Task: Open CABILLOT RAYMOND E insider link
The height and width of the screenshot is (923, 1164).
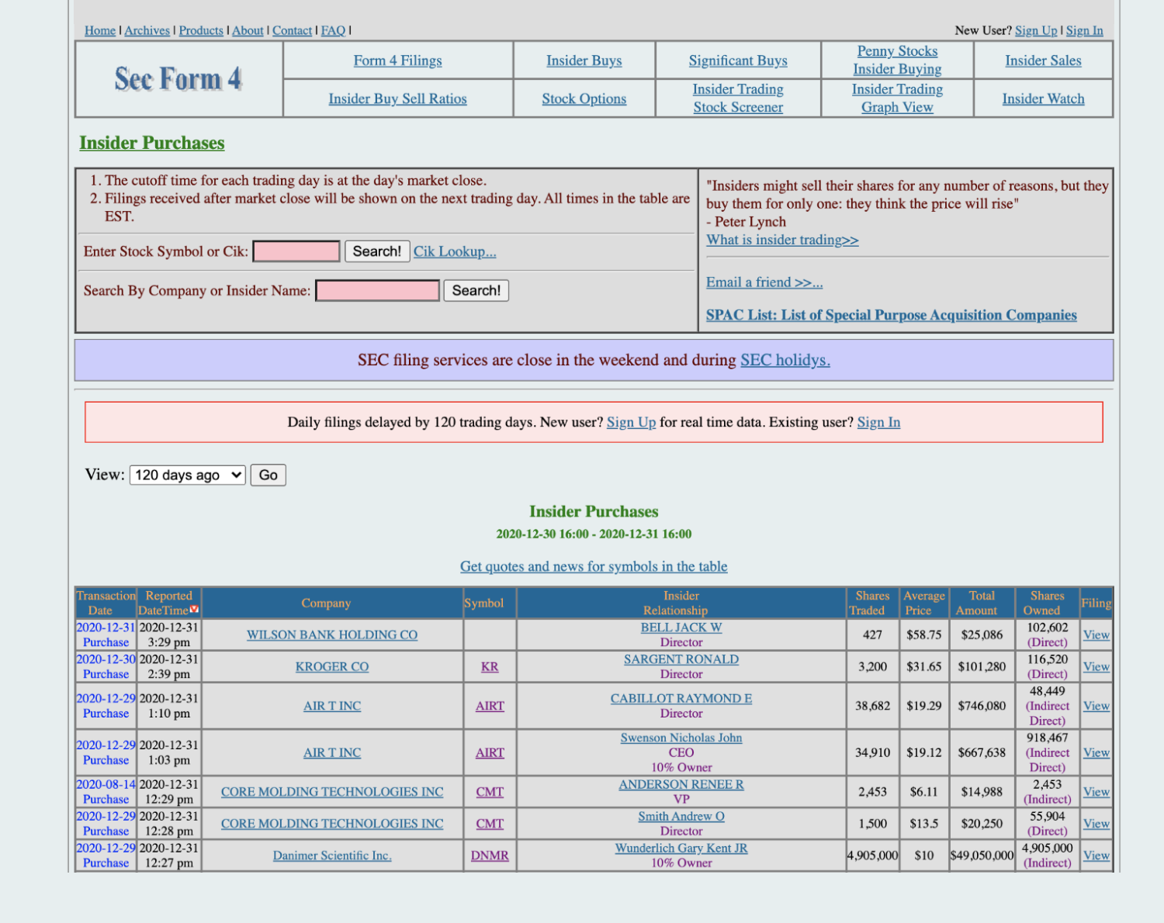Action: pos(681,698)
